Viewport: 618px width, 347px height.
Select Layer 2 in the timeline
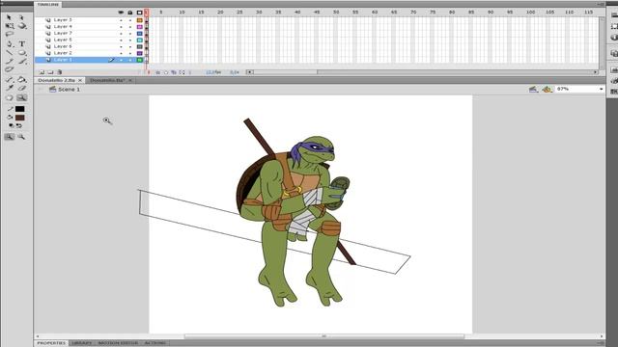pyautogui.click(x=63, y=53)
